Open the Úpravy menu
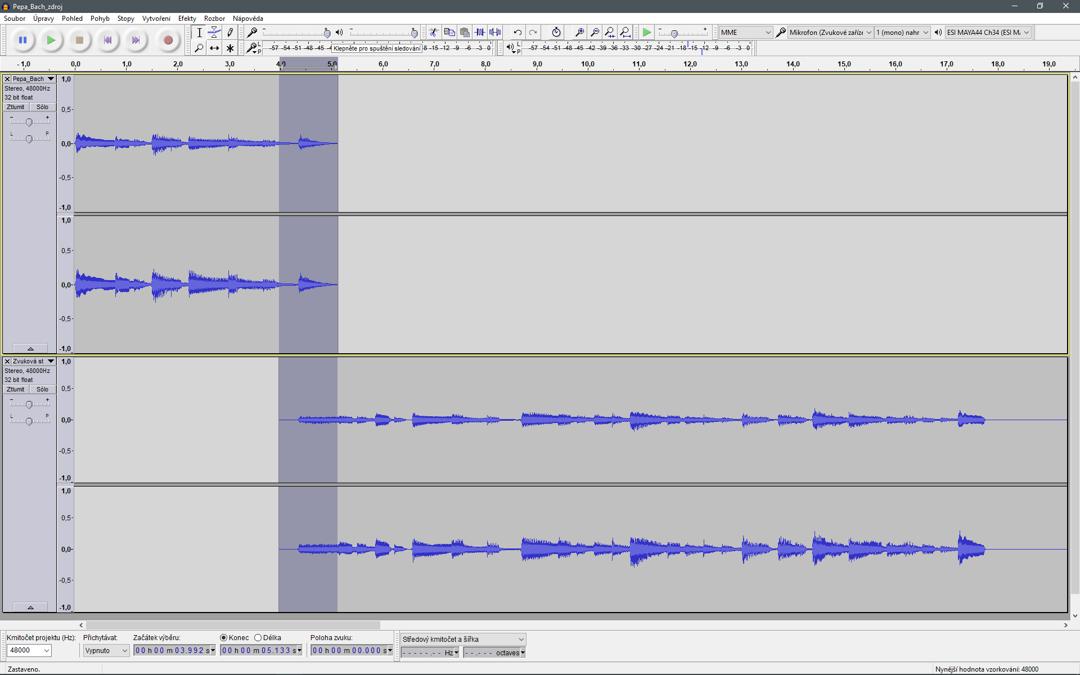The height and width of the screenshot is (675, 1080). 43,19
